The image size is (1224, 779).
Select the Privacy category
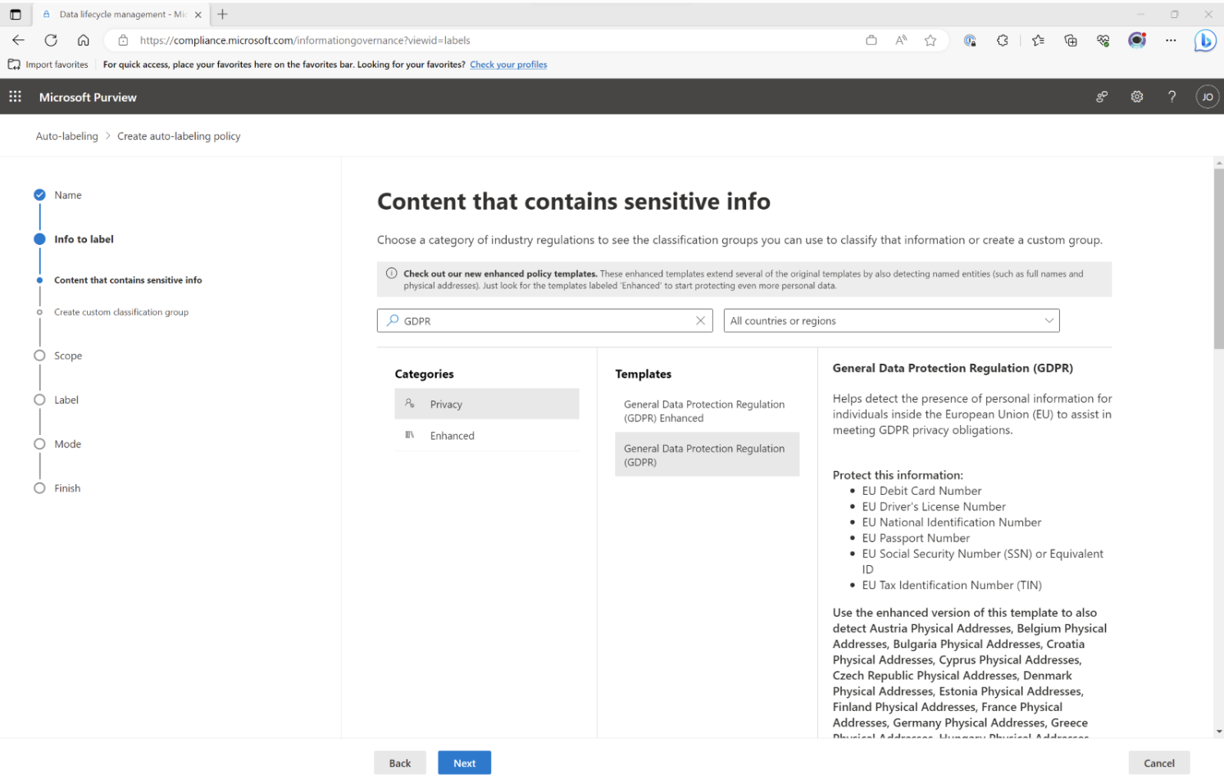click(487, 404)
